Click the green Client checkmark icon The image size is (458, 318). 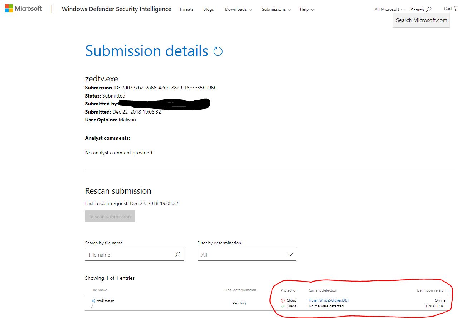283,306
